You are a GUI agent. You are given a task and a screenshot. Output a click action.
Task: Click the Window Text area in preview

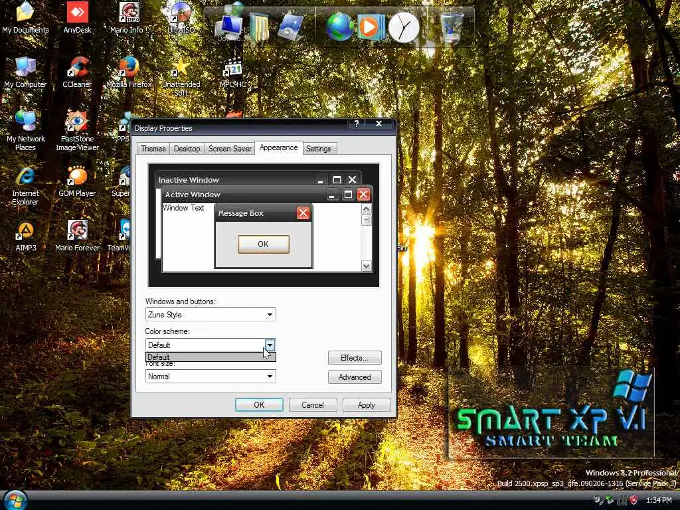(183, 208)
